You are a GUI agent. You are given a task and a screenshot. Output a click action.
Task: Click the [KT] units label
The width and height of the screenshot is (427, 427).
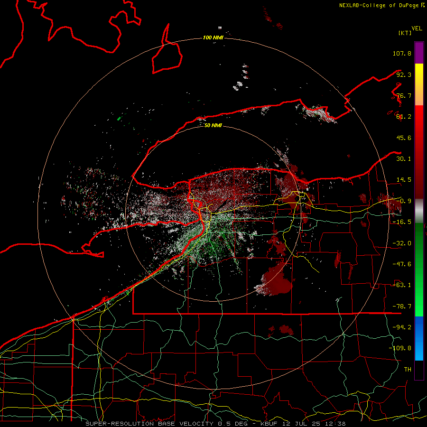pyautogui.click(x=405, y=33)
